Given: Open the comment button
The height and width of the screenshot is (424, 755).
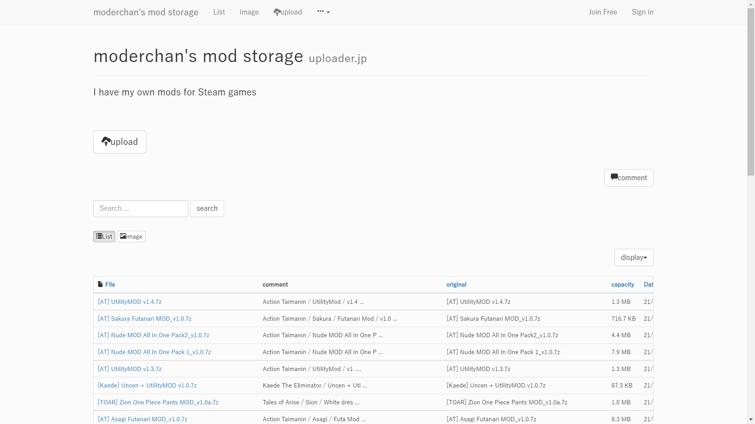Looking at the screenshot, I should (629, 178).
